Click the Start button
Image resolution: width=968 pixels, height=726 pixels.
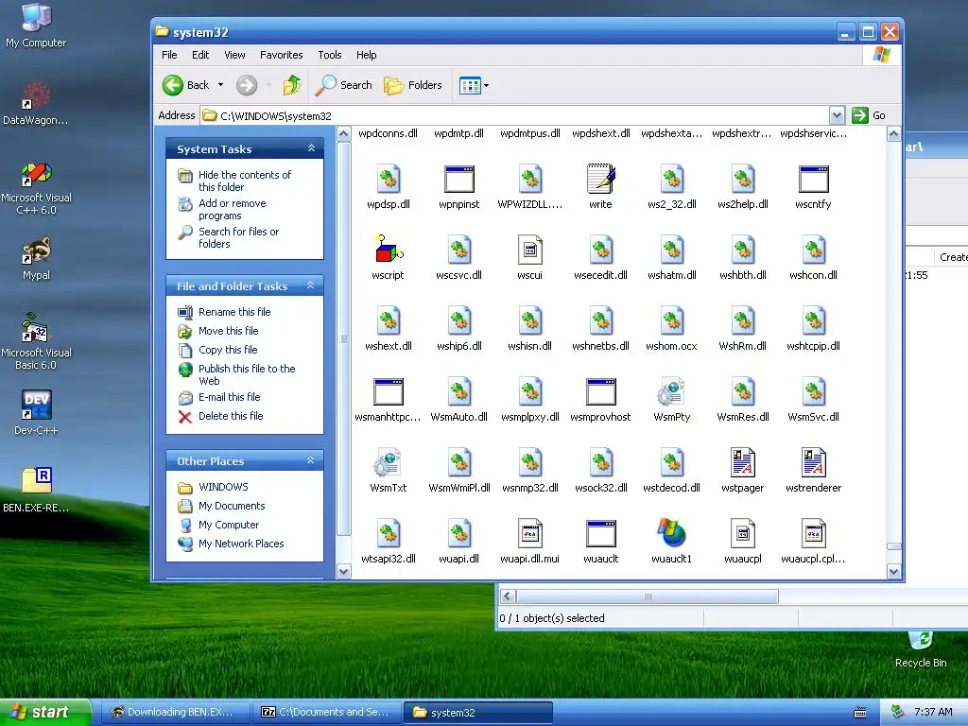click(45, 712)
